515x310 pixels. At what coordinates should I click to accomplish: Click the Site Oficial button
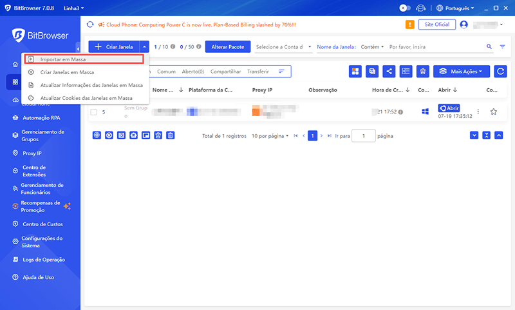pyautogui.click(x=437, y=24)
